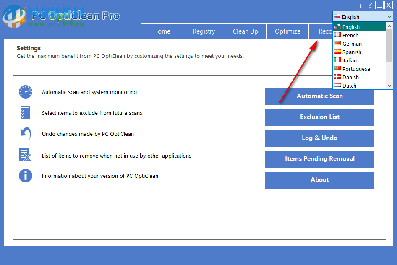This screenshot has width=397, height=265.
Task: Click the exclusion checklist icon
Action: [25, 112]
